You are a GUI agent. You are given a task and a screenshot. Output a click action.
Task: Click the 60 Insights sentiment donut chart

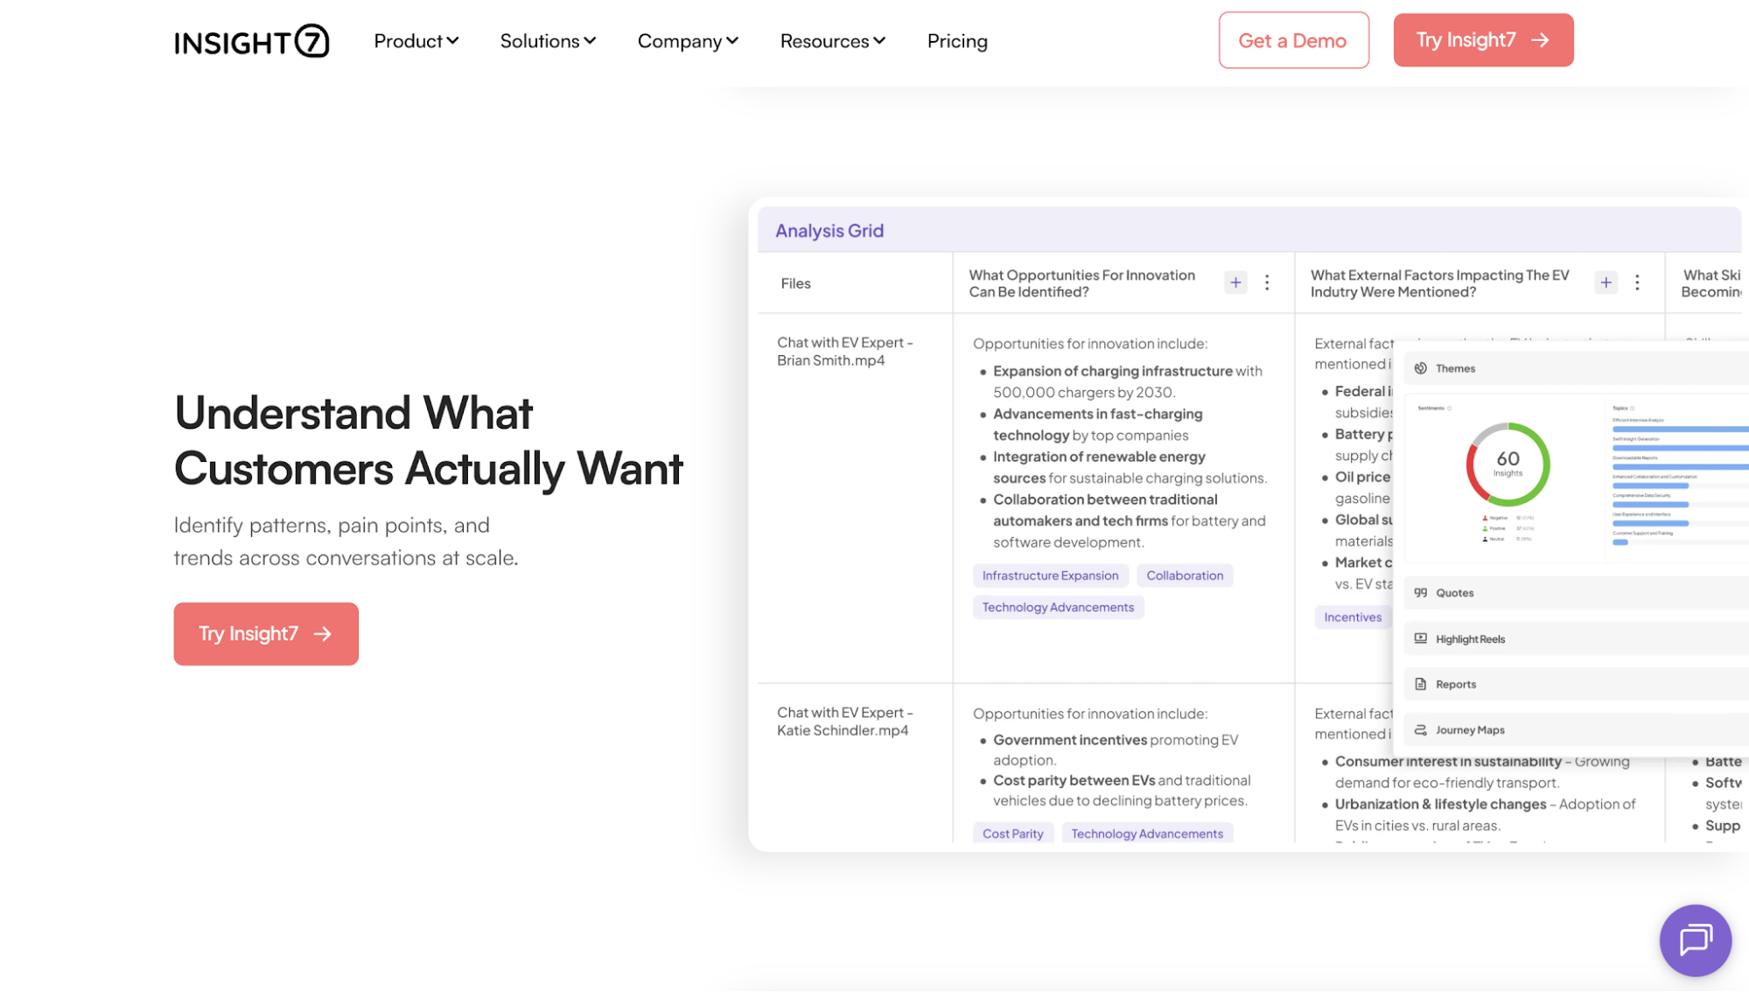(x=1508, y=465)
